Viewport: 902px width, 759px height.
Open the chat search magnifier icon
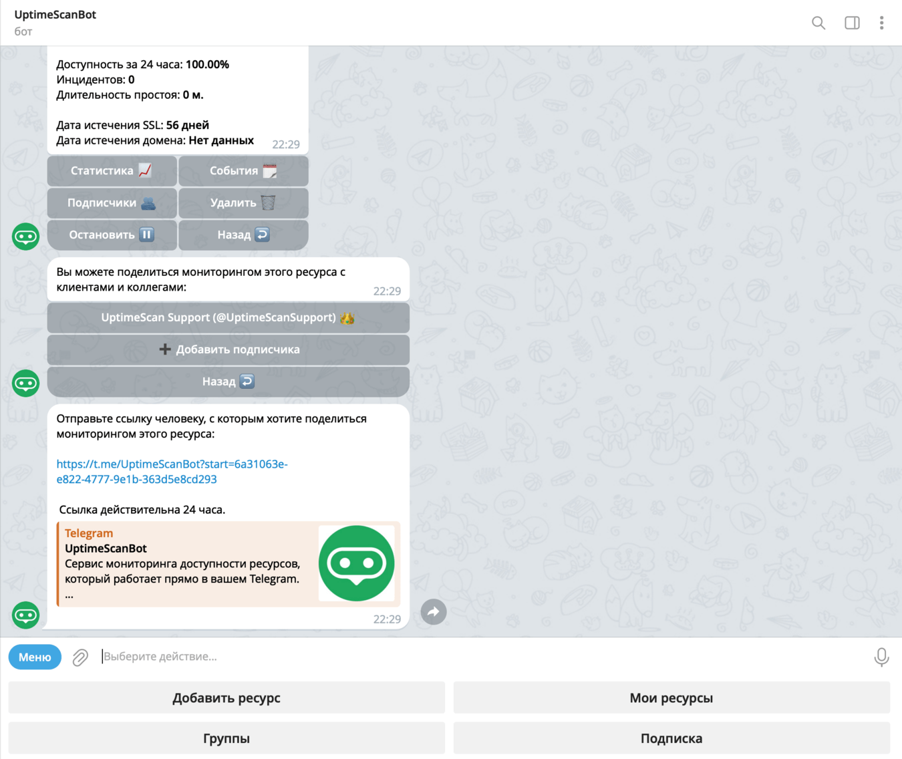pos(818,23)
